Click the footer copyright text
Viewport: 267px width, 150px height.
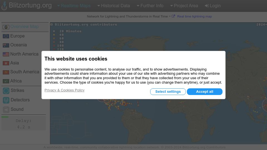point(134,147)
